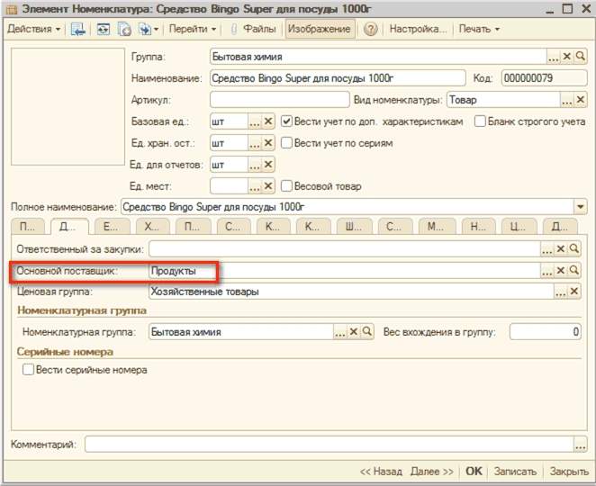The image size is (596, 486).
Task: Uncheck Вести учет по доп. характеристикам
Action: click(287, 121)
